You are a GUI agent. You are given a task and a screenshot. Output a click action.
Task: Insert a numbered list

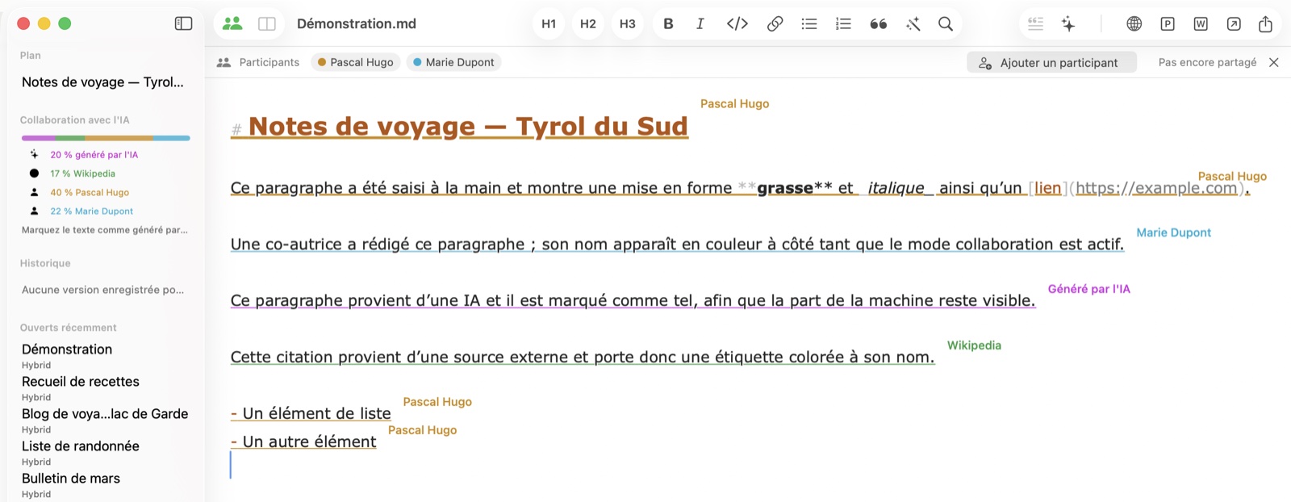(x=843, y=23)
